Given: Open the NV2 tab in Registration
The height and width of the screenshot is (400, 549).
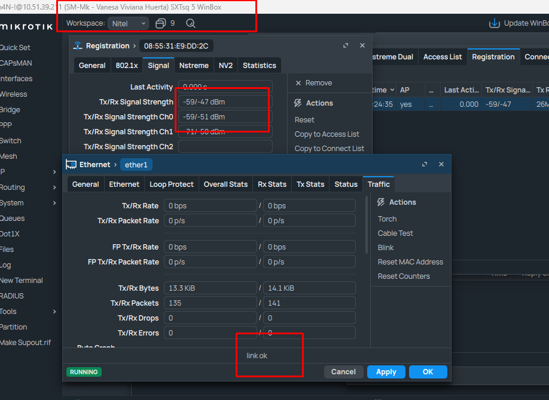Looking at the screenshot, I should coord(225,66).
